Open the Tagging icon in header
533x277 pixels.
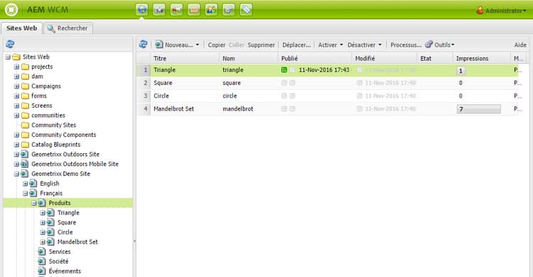[x=246, y=9]
